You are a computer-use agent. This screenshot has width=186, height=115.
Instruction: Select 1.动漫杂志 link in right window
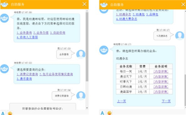(123, 14)
